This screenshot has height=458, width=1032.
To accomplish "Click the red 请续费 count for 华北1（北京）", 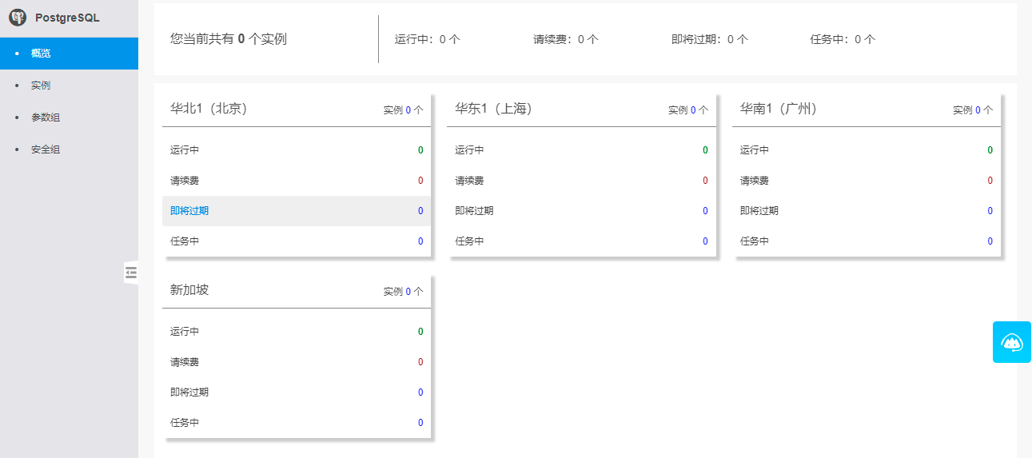I will click(x=420, y=181).
